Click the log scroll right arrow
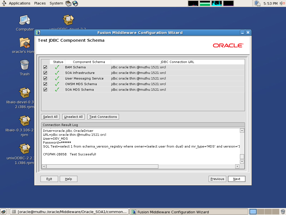The width and height of the screenshot is (286, 215). click(x=237, y=166)
